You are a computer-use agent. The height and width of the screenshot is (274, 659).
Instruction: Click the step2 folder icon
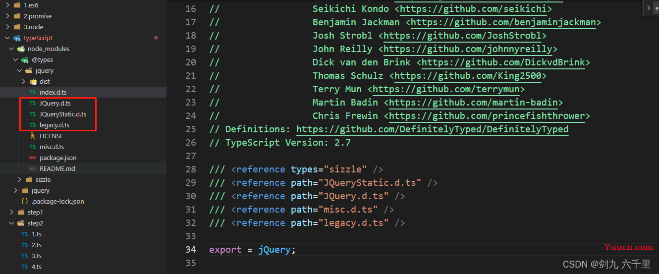click(x=21, y=223)
